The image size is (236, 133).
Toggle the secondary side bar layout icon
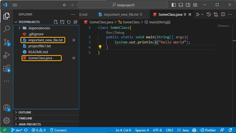[188, 5]
